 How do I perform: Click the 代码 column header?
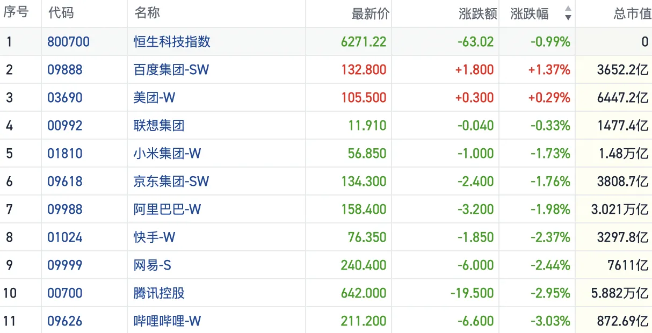pyautogui.click(x=61, y=13)
